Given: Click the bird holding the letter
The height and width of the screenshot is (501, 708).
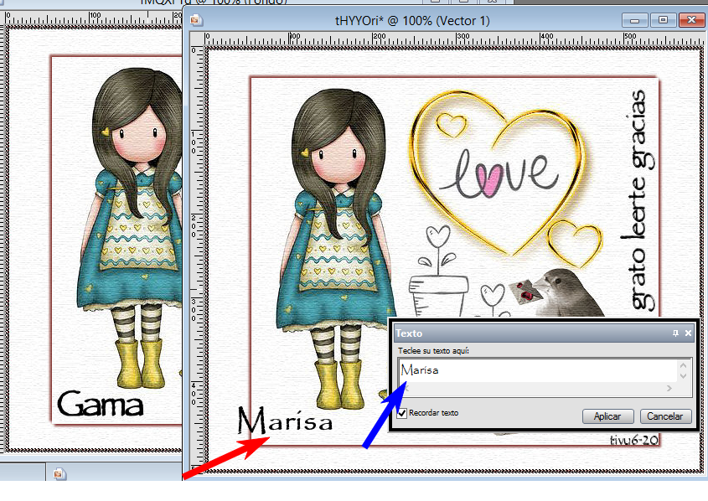Looking at the screenshot, I should point(571,293).
